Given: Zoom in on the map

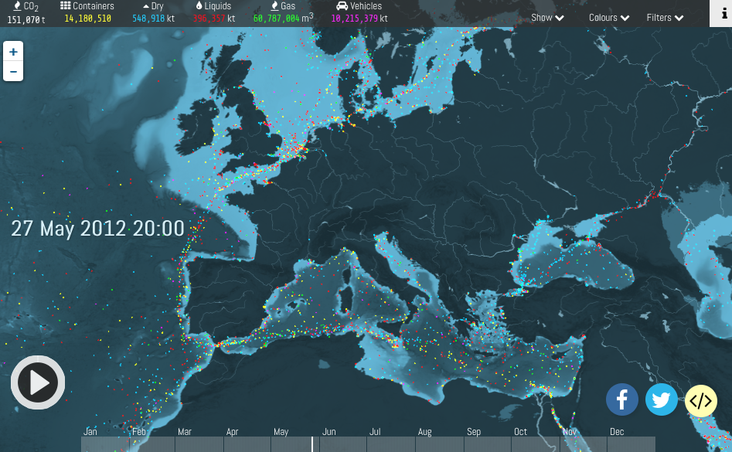Looking at the screenshot, I should click(x=13, y=52).
